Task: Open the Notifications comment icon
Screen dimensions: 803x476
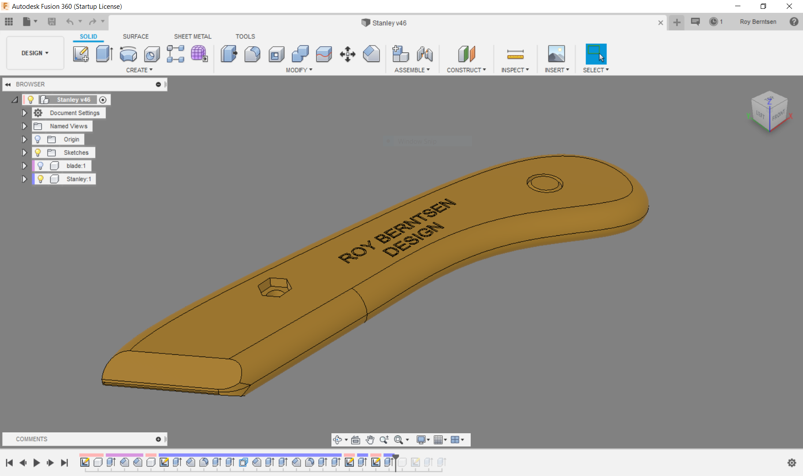Action: click(x=695, y=22)
